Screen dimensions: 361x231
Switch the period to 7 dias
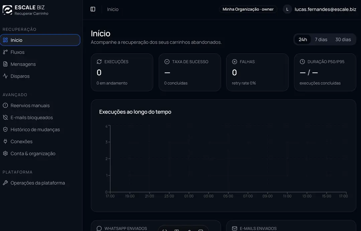point(321,39)
